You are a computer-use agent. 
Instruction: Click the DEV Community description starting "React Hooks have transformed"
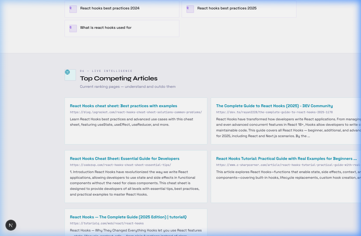tap(288, 128)
